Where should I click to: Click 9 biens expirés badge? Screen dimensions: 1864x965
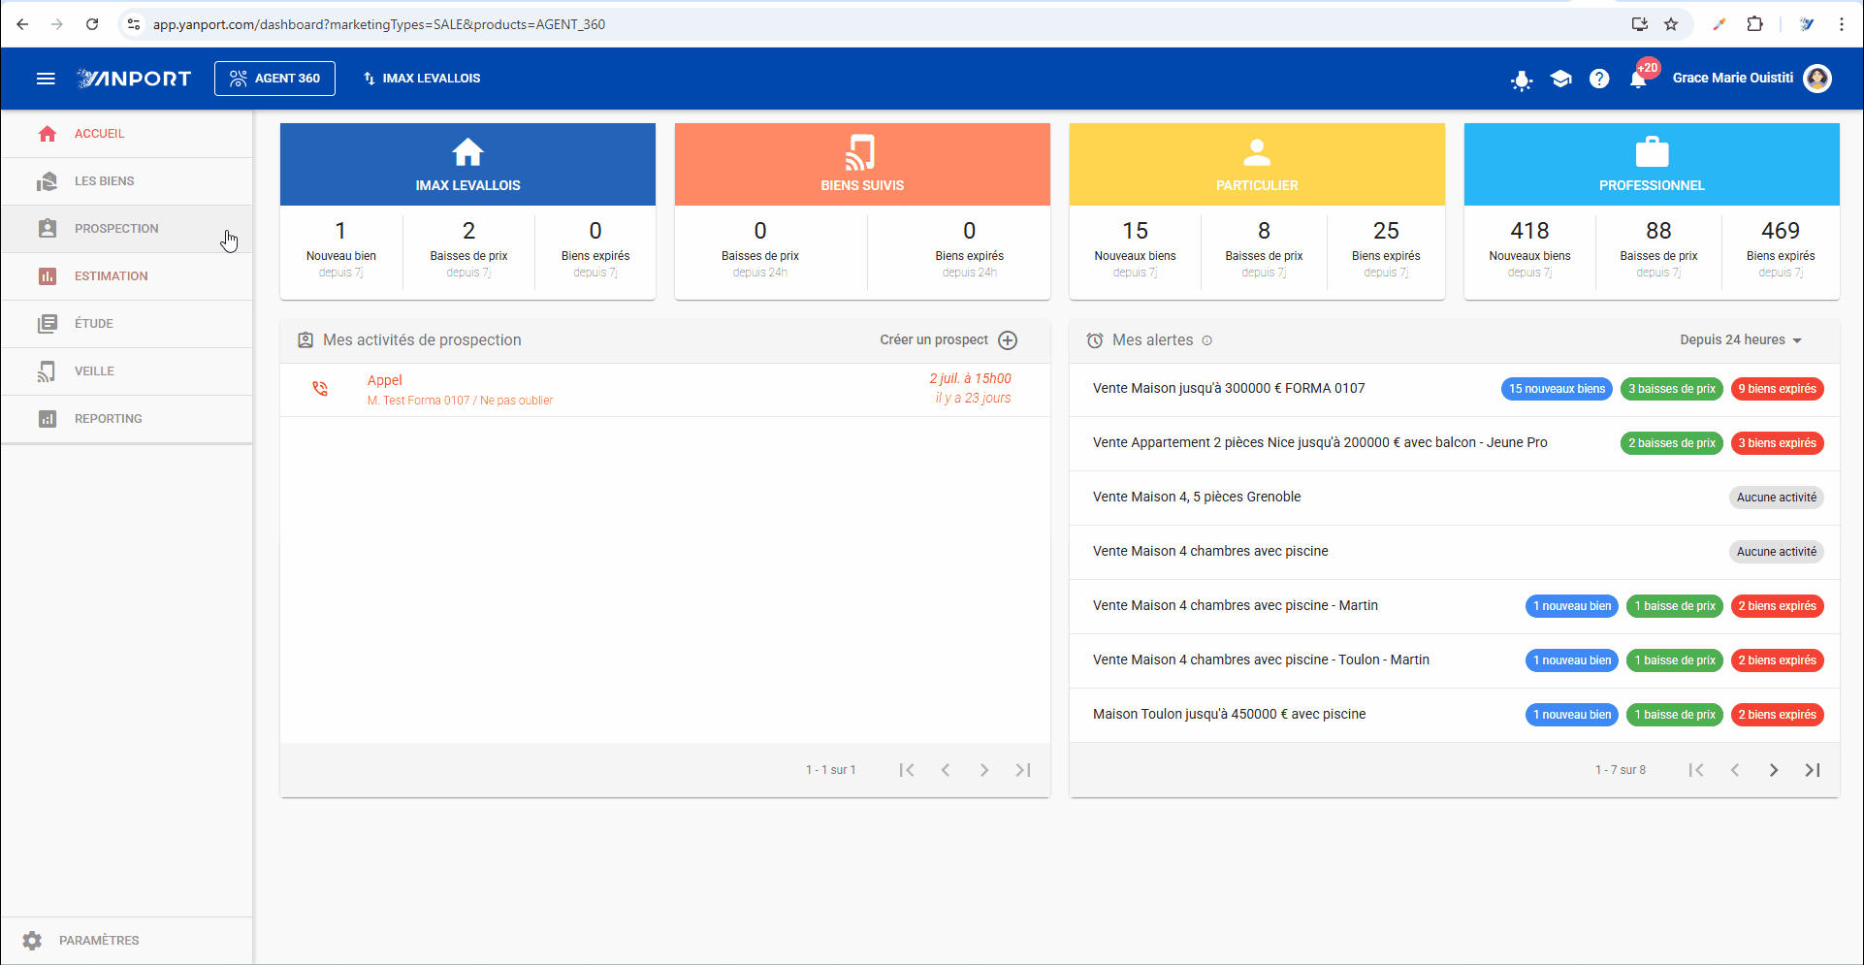(x=1777, y=389)
